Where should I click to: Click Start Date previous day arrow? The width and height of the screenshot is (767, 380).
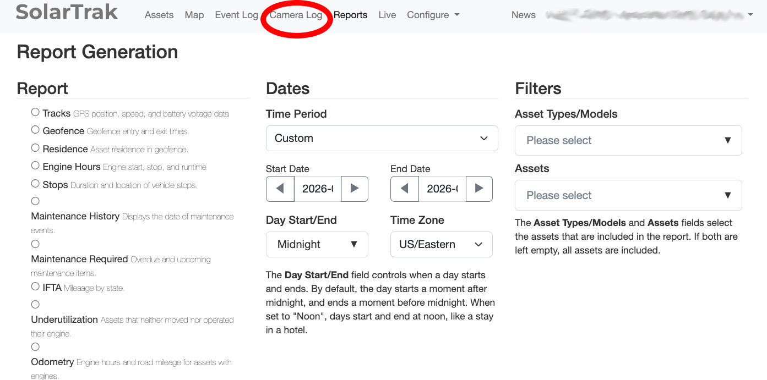point(280,189)
